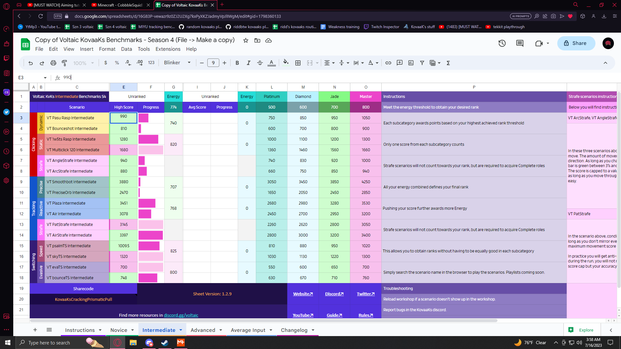This screenshot has height=349, width=621.
Task: Click the sum/sigma function icon
Action: pyautogui.click(x=449, y=63)
